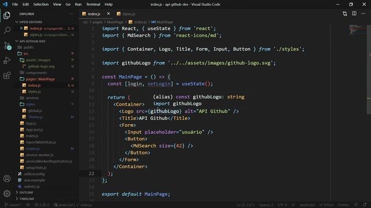Open the View menu
Screen dimensions: 371x208
click(57, 4)
